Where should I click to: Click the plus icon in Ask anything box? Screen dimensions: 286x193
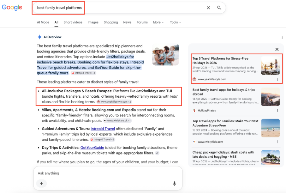tap(41, 183)
